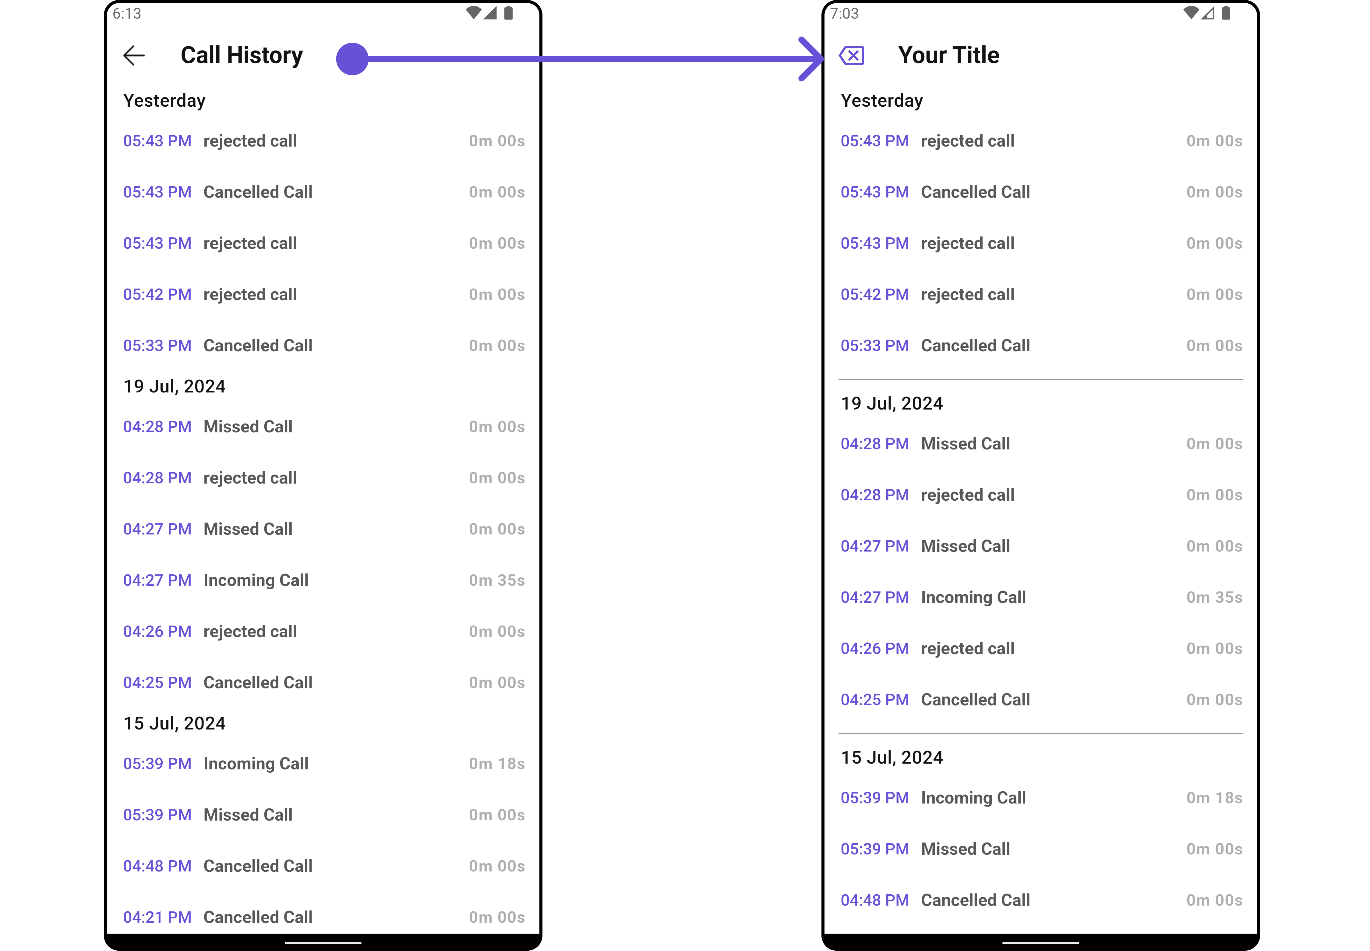The image size is (1370, 951).
Task: Select the 0m 35s duration in right list
Action: (1214, 597)
